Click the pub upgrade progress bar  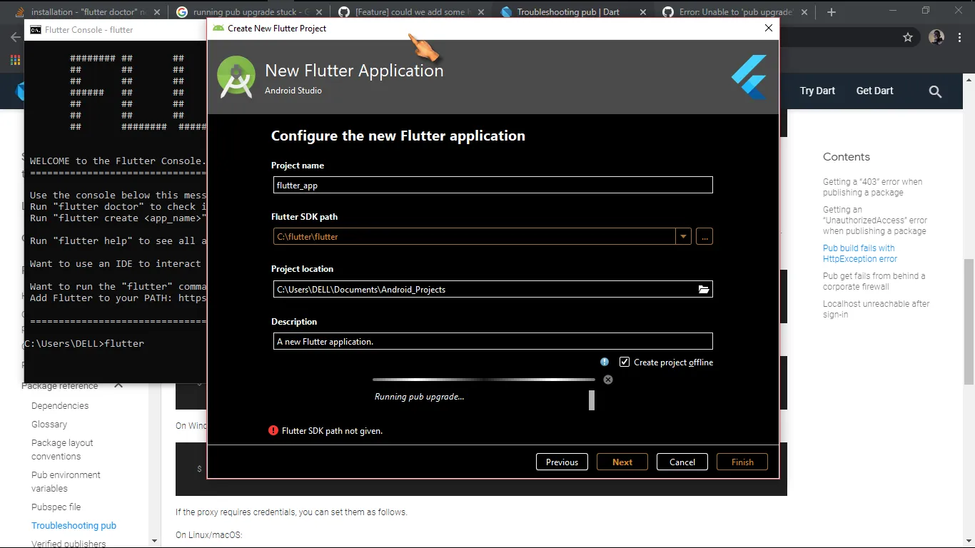click(x=484, y=380)
